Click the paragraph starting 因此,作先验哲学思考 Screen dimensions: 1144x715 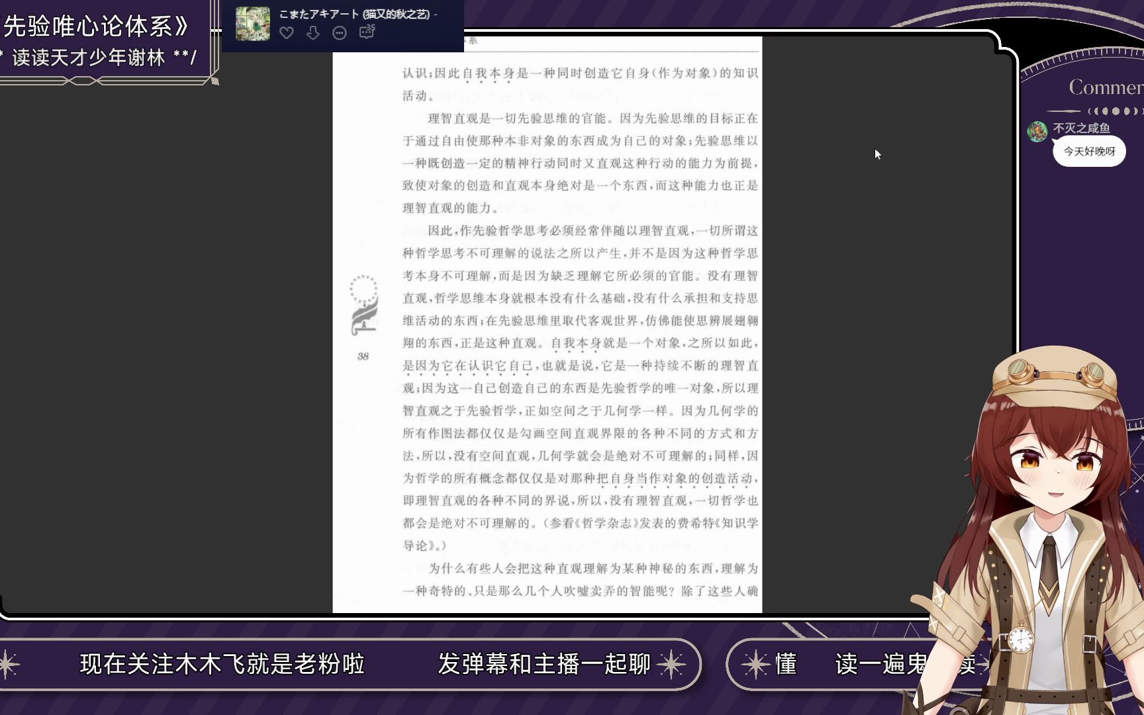point(580,388)
